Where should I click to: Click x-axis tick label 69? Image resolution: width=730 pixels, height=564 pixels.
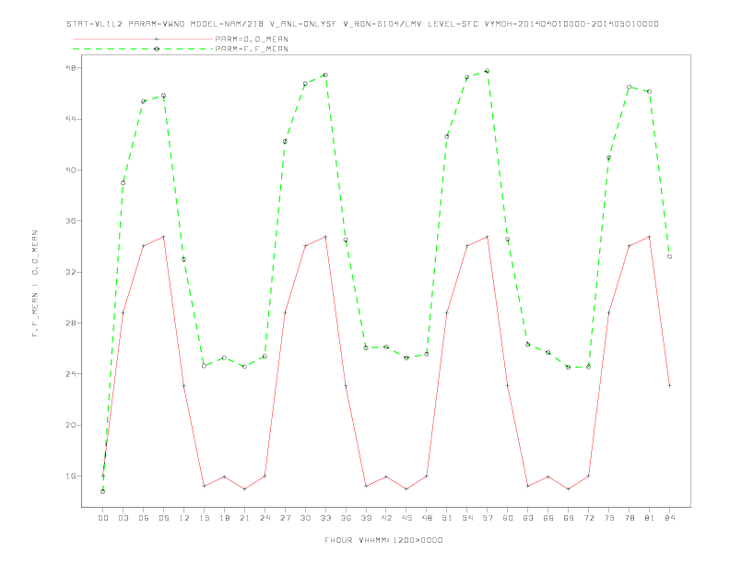coord(569,518)
